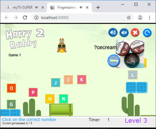Click the Level 3 indicator
This screenshot has width=156, height=129.
(x=136, y=120)
